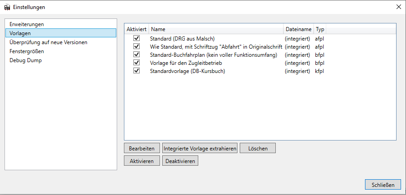Toggle Standardvorlage (DB-Kursbuch) checkbox
Image resolution: width=406 pixels, height=195 pixels.
click(x=137, y=70)
